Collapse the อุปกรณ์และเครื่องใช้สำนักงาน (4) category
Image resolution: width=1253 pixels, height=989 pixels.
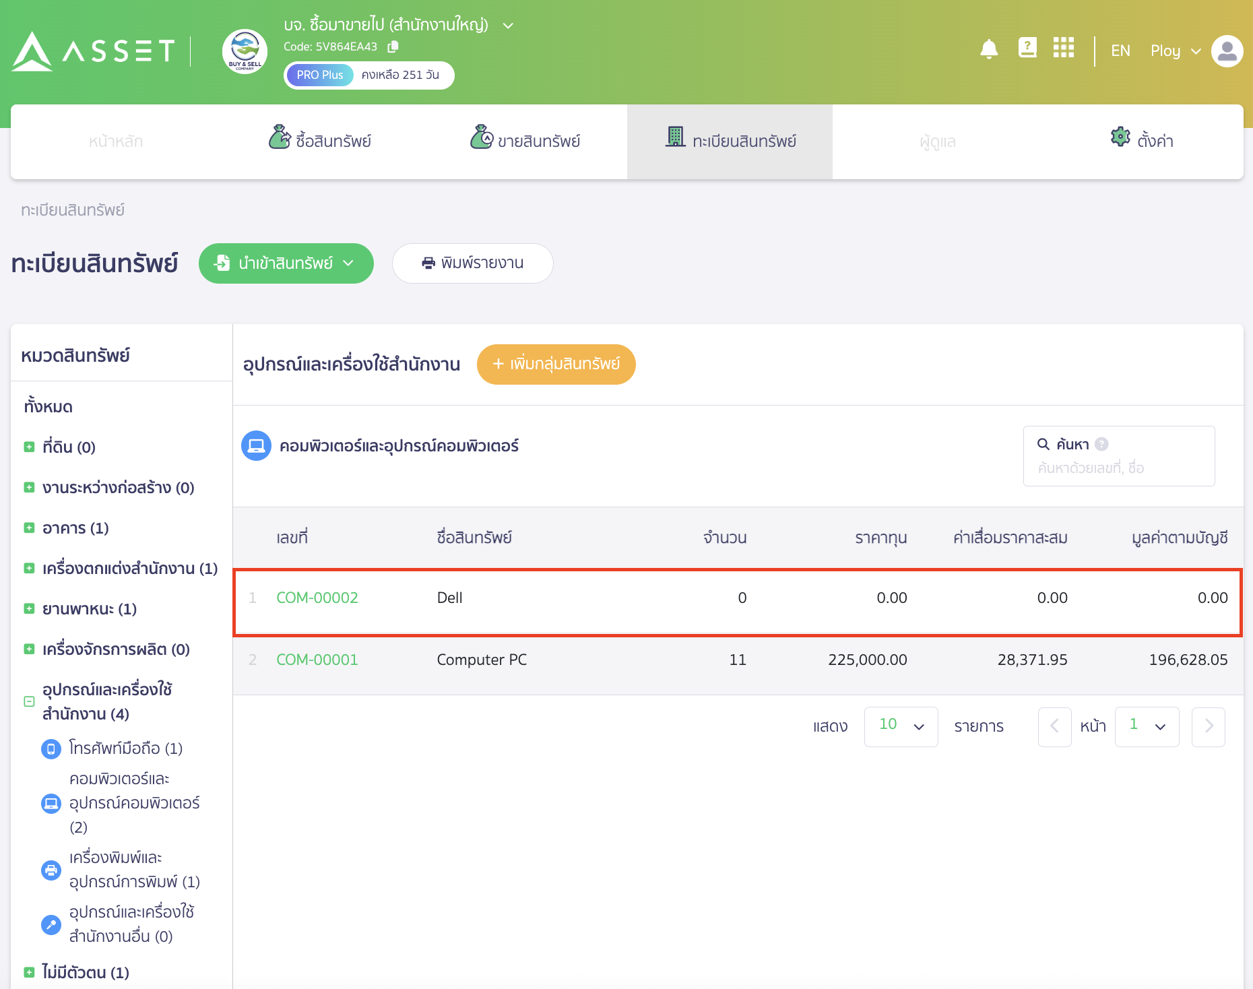[x=29, y=701]
